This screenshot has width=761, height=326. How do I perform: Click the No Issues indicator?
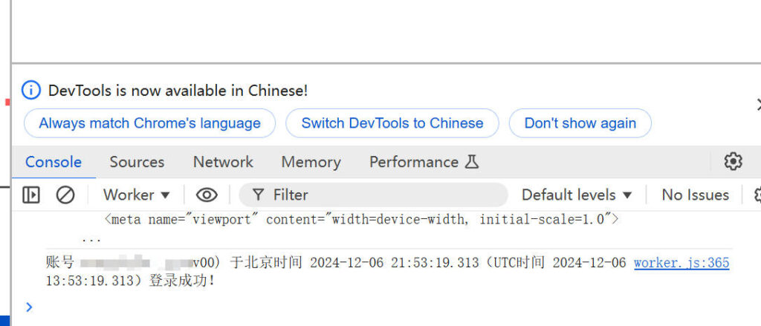click(695, 195)
